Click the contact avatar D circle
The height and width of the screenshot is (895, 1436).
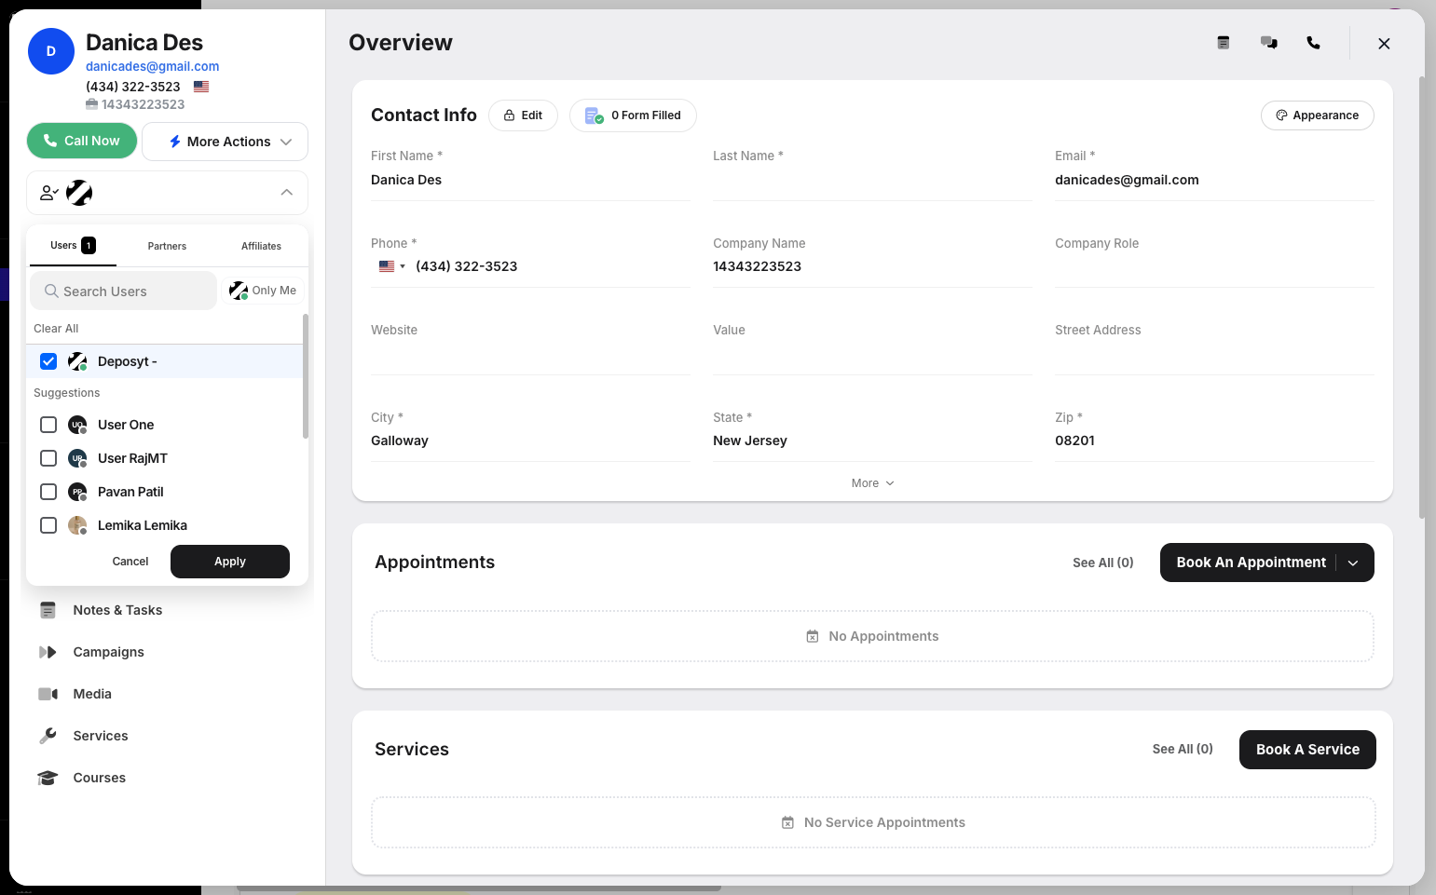coord(51,51)
